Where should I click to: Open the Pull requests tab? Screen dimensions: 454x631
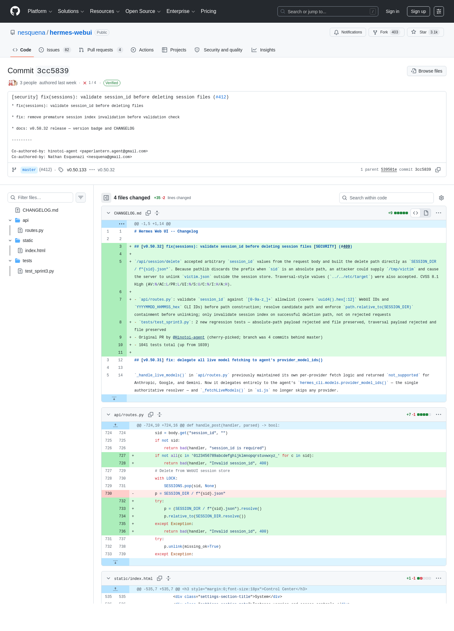[x=101, y=50]
